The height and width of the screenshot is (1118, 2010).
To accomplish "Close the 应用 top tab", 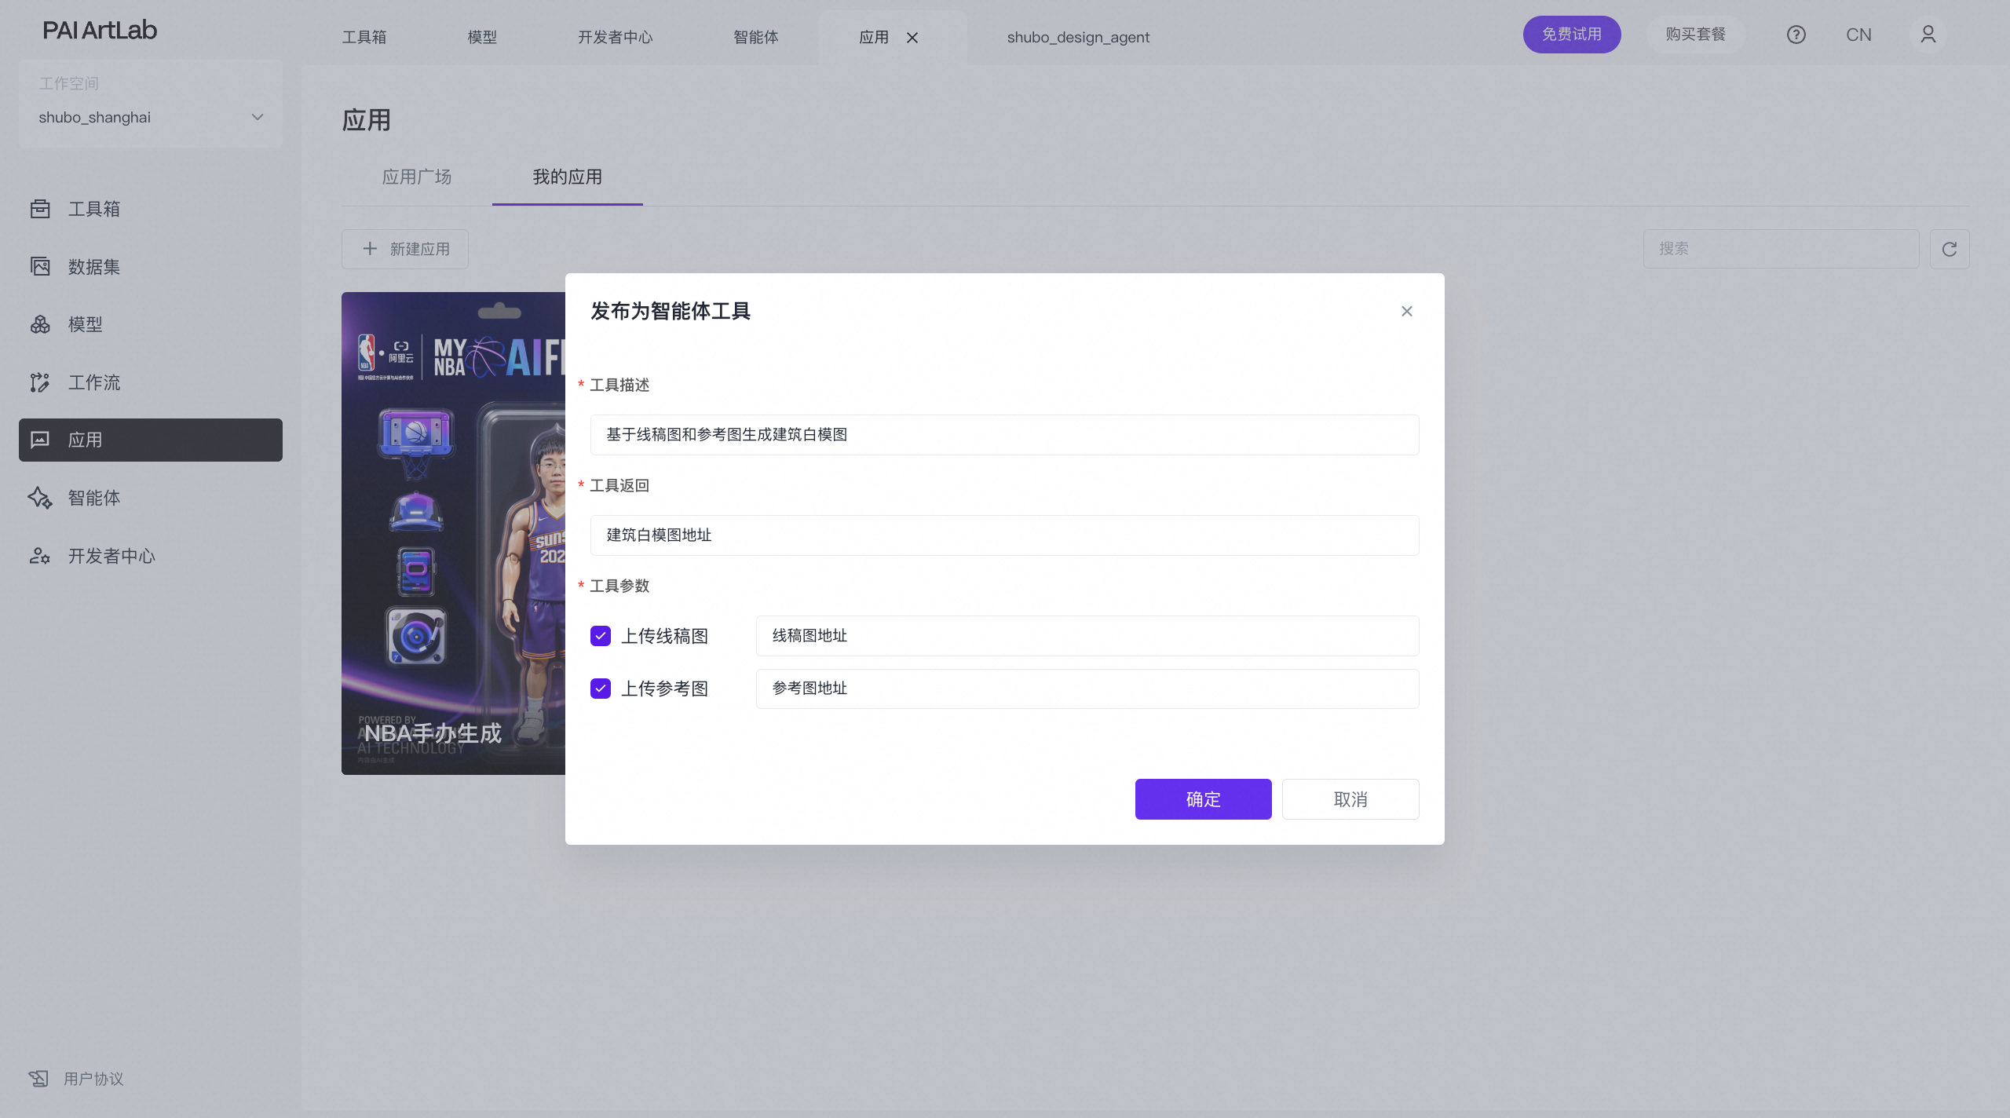I will point(912,38).
